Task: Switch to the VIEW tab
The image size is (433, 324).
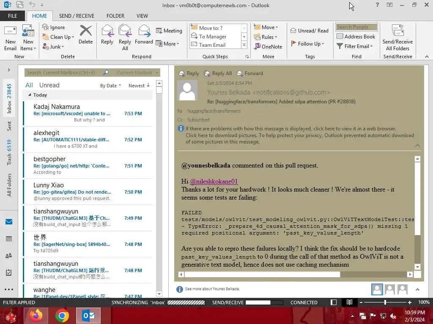Action: point(142,16)
